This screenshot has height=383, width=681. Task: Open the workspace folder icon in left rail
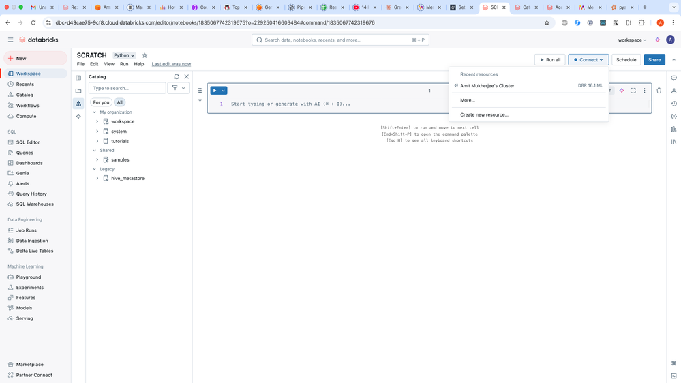pos(78,91)
